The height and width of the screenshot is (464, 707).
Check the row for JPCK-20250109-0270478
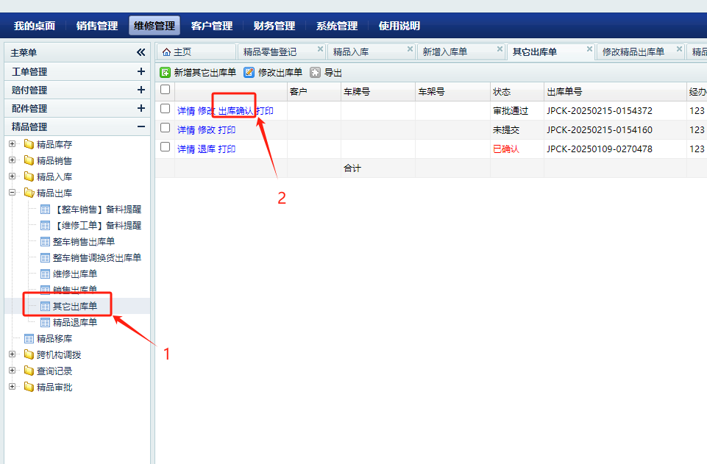tap(166, 147)
